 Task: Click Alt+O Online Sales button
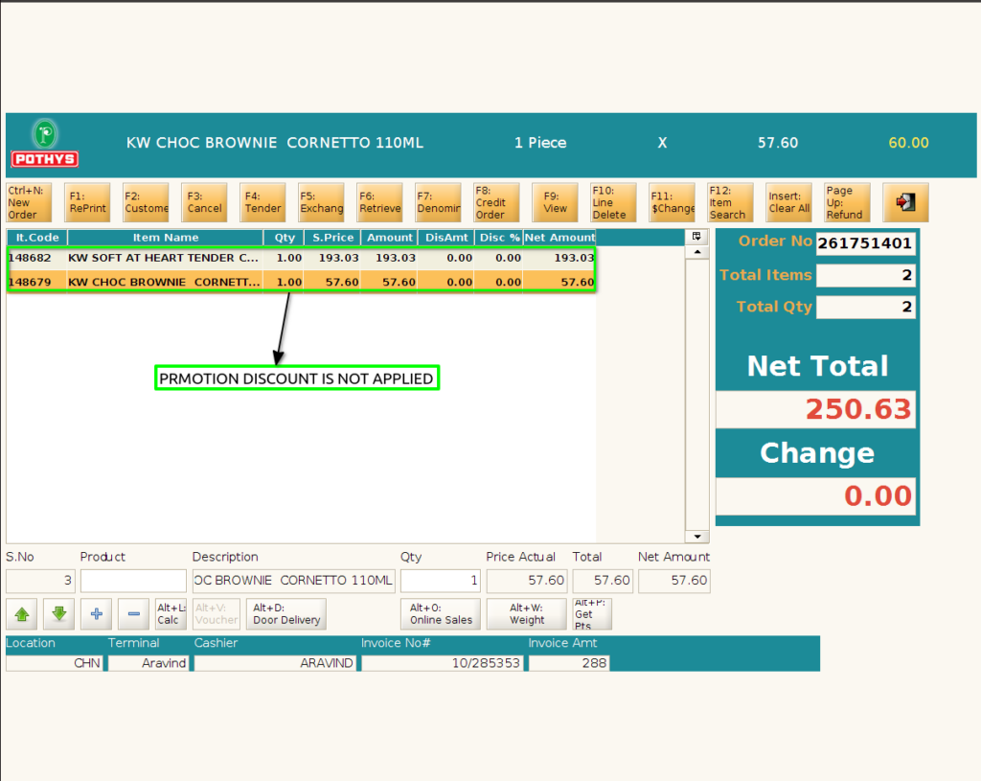pyautogui.click(x=441, y=614)
